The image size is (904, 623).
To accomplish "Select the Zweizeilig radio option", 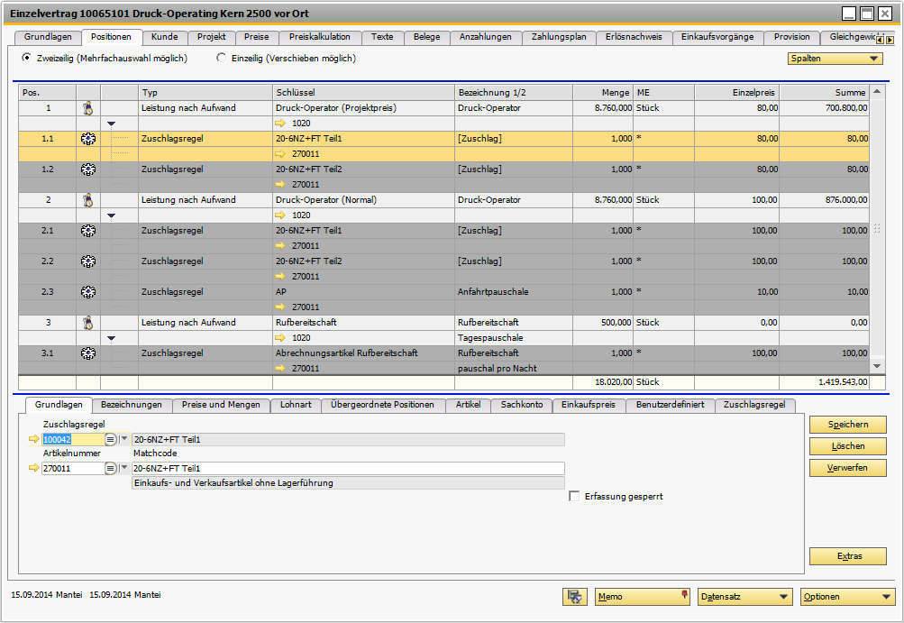I will point(26,58).
